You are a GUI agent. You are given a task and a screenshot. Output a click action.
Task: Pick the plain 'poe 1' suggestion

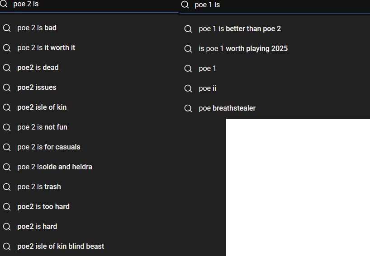(x=274, y=69)
